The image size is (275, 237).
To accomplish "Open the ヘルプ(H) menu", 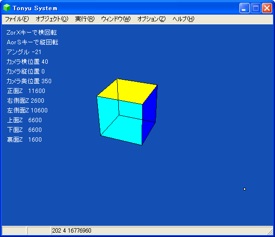I will (183, 19).
